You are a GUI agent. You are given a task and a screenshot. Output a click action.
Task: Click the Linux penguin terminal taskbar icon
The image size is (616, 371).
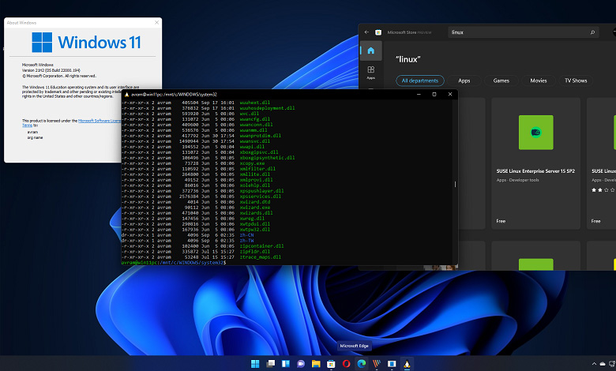click(407, 363)
